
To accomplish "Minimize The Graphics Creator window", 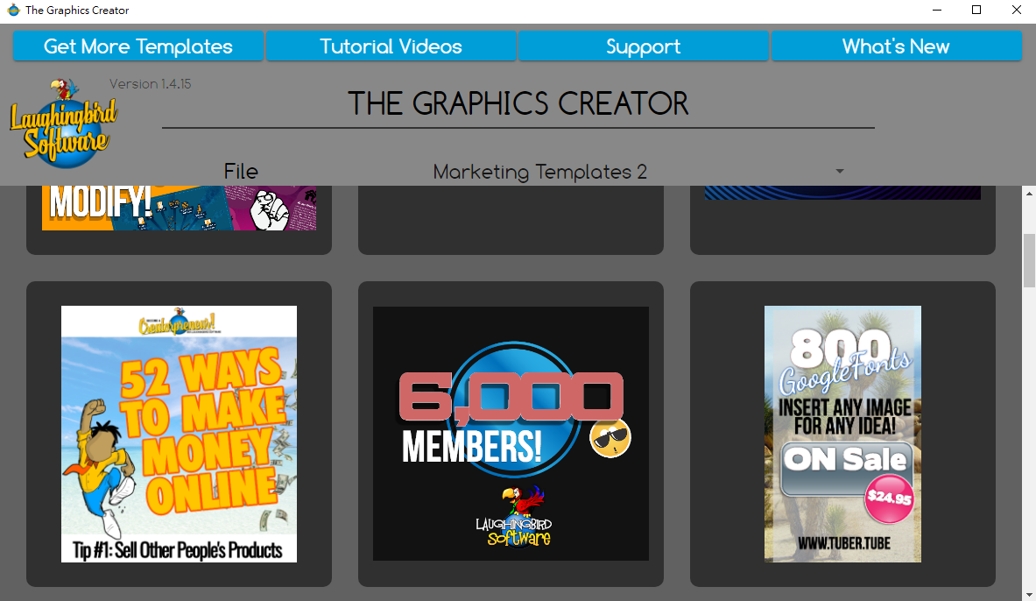I will (x=937, y=10).
